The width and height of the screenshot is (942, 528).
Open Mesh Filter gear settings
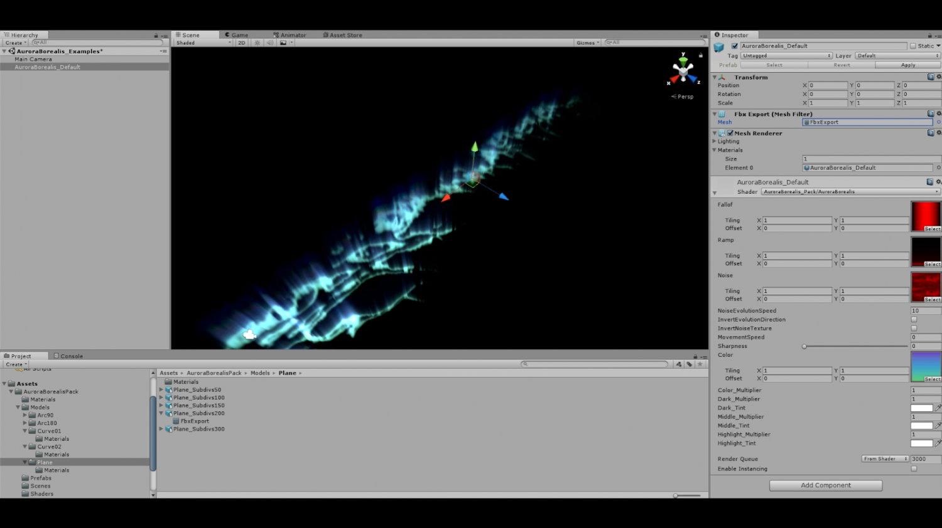(x=938, y=114)
